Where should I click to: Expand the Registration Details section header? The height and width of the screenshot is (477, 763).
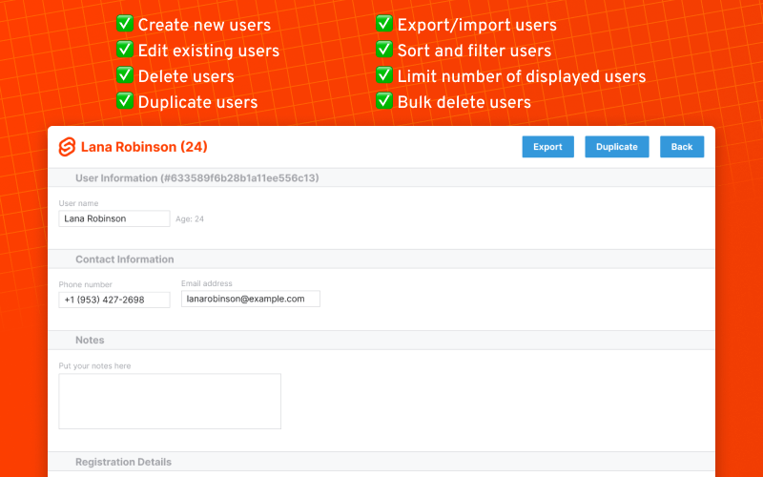(124, 462)
